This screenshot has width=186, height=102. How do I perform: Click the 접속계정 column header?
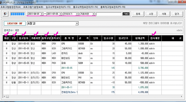tap(155, 38)
